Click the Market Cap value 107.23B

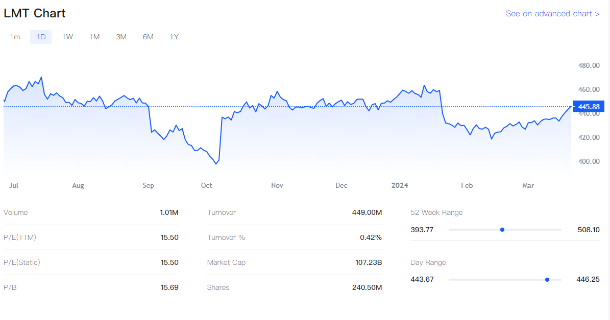click(x=369, y=263)
